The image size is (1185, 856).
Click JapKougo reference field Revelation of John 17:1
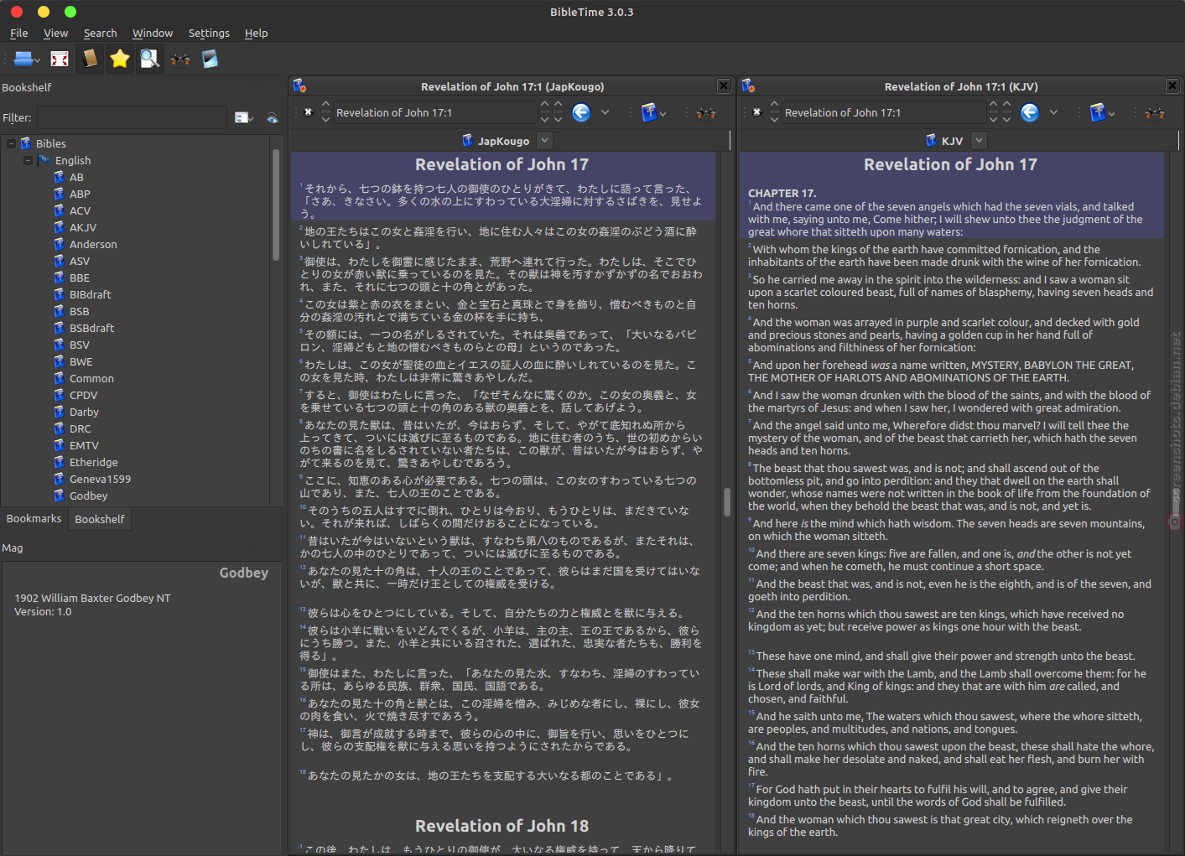coord(434,112)
